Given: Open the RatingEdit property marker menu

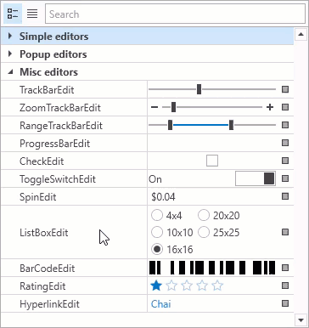Looking at the screenshot, I should [285, 286].
